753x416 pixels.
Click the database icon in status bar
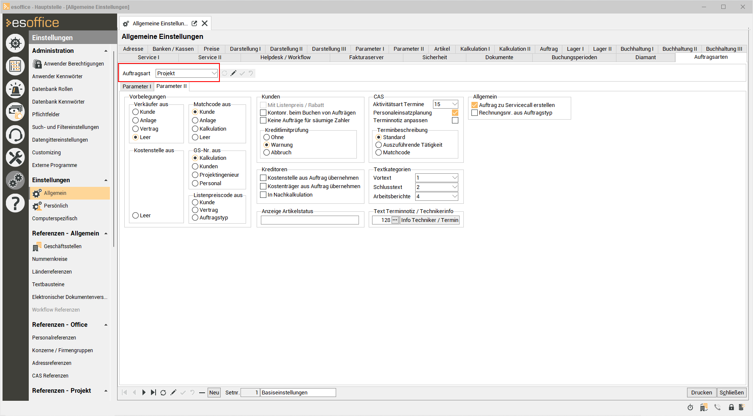tap(741, 407)
